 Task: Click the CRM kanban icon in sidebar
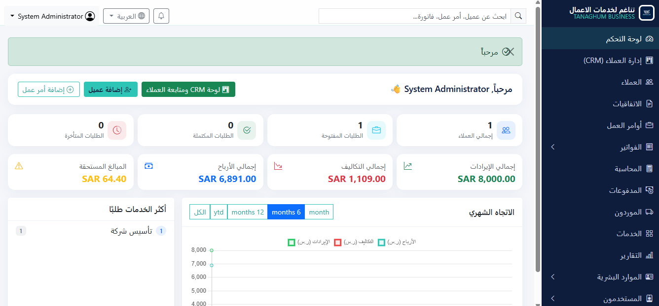(649, 61)
